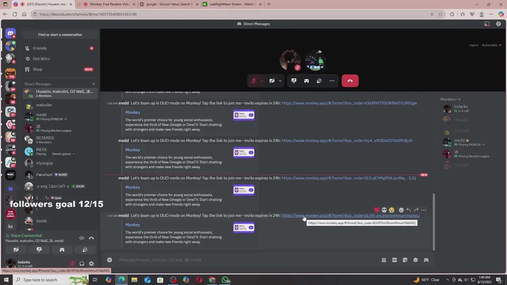Start an activity from call controls

click(307, 81)
